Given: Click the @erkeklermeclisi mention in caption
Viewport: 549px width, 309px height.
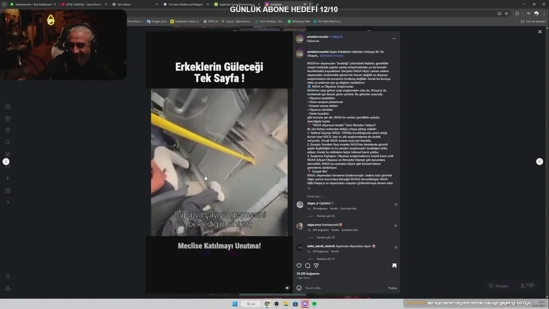Looking at the screenshot, I should [x=332, y=56].
